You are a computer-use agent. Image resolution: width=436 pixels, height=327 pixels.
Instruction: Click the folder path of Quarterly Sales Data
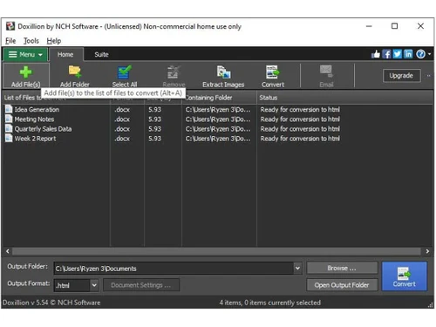[x=218, y=129]
